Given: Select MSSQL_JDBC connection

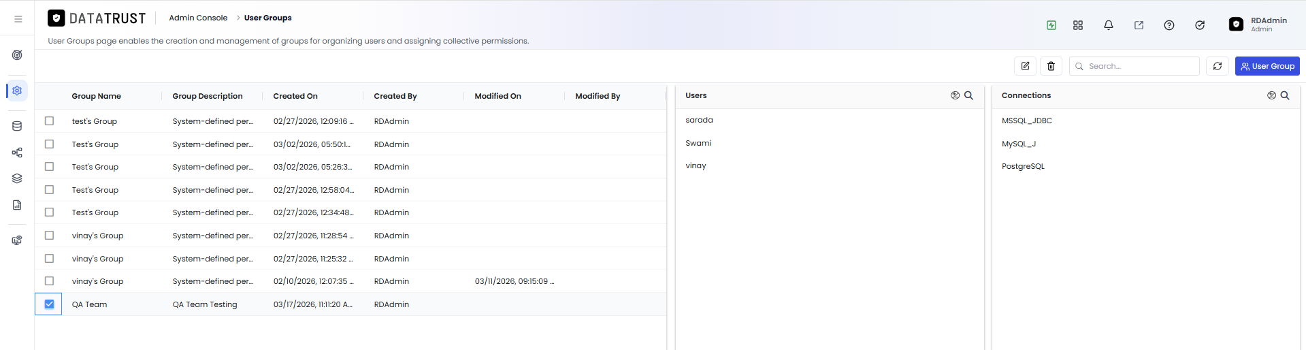Looking at the screenshot, I should click(x=1026, y=121).
